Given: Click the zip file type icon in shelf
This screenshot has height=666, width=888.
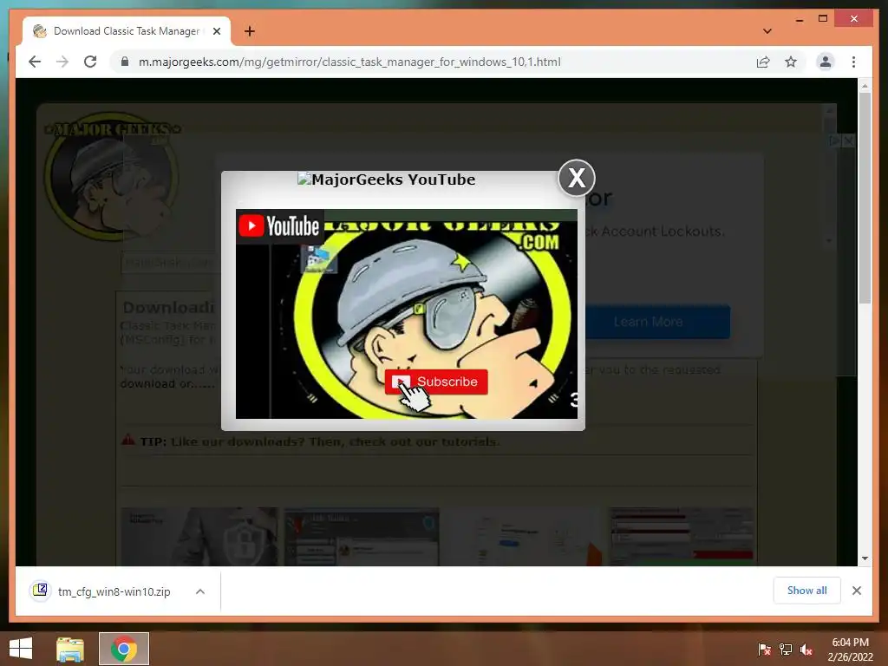Looking at the screenshot, I should click(40, 591).
